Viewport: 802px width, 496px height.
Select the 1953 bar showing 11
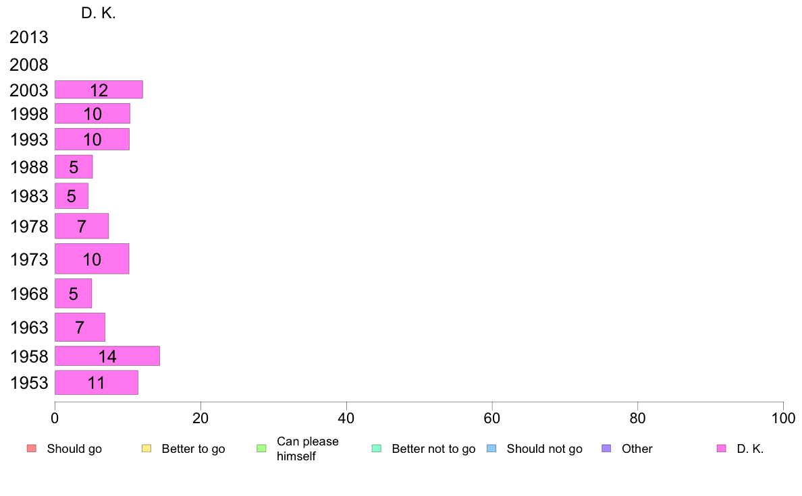click(96, 383)
